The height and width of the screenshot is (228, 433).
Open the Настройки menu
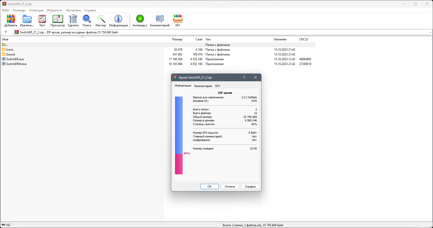click(x=73, y=10)
